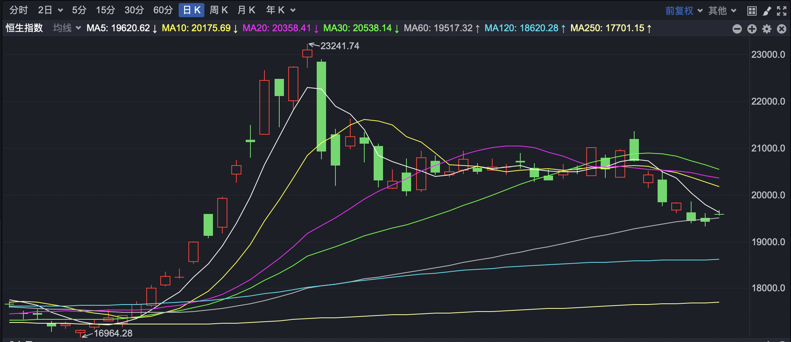
Task: Switch to 年K yearly candlesticks
Action: pyautogui.click(x=275, y=10)
